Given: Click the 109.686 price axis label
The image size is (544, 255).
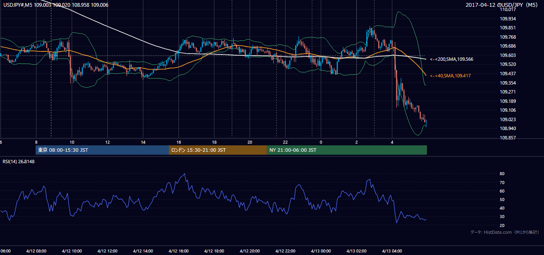Looking at the screenshot, I should pyautogui.click(x=509, y=46).
